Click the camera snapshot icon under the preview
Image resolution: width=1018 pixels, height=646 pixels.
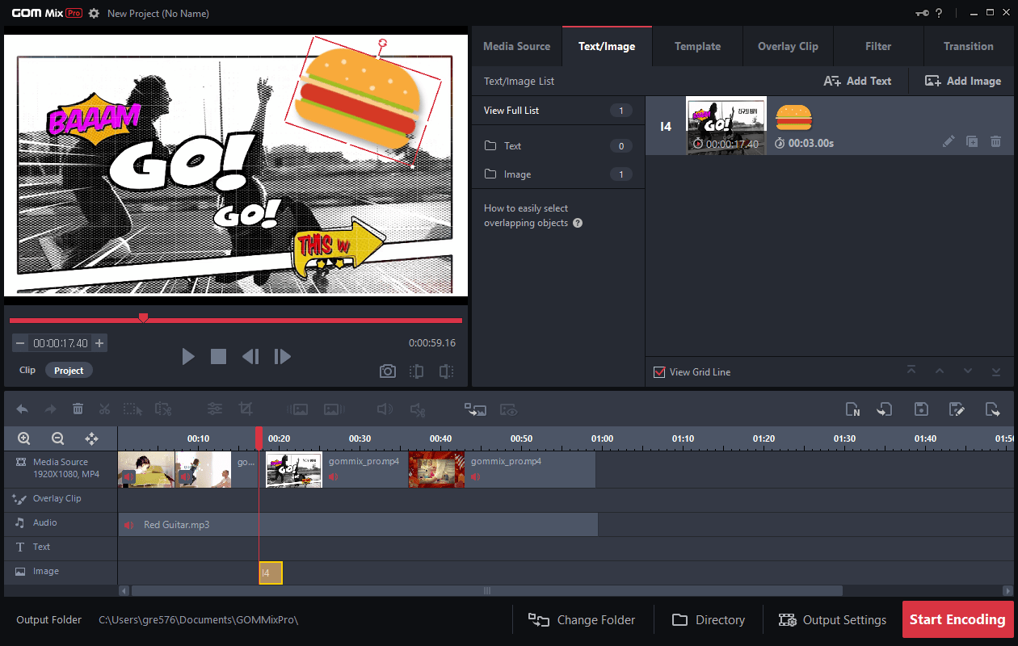387,371
